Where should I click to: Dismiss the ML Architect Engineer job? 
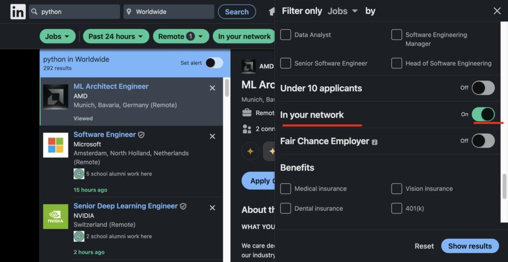pyautogui.click(x=212, y=88)
